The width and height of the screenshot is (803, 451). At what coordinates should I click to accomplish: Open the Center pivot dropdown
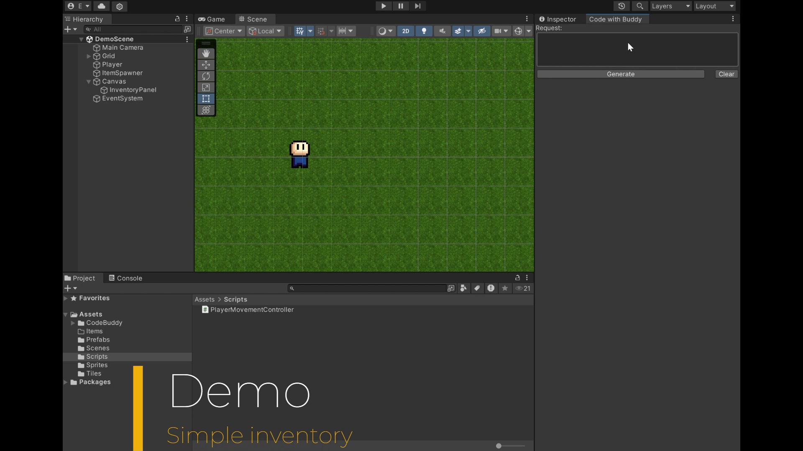coord(224,31)
